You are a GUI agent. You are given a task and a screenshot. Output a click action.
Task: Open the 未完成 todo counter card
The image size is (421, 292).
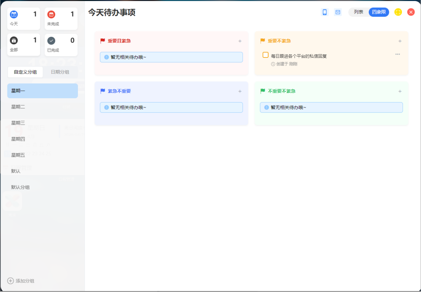pyautogui.click(x=61, y=19)
